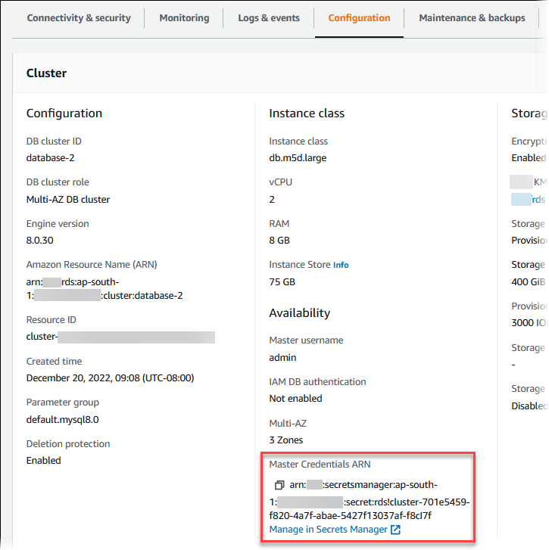Image resolution: width=549 pixels, height=550 pixels.
Task: Click the December 20, 2022 created time value
Action: click(x=110, y=378)
